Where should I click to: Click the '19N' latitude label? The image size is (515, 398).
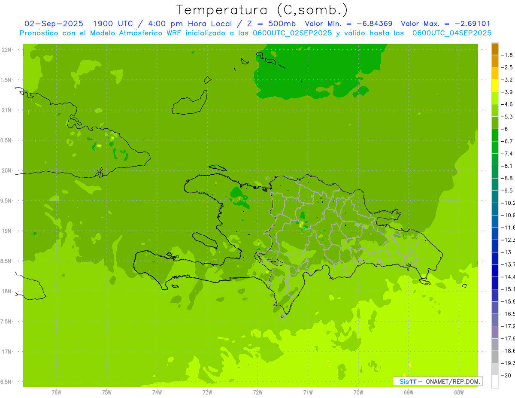7,231
